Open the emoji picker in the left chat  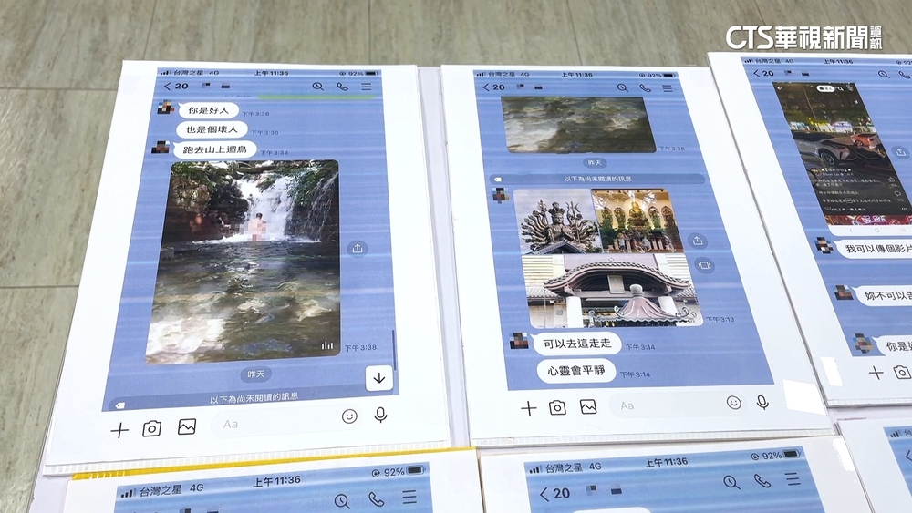[349, 416]
